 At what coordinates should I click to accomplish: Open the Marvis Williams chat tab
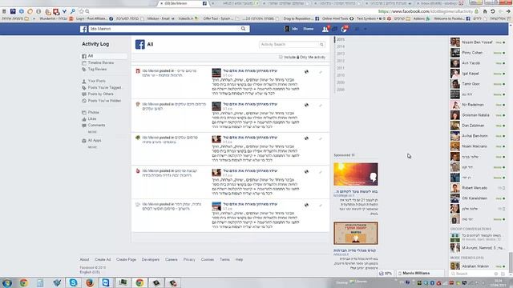pyautogui.click(x=421, y=274)
